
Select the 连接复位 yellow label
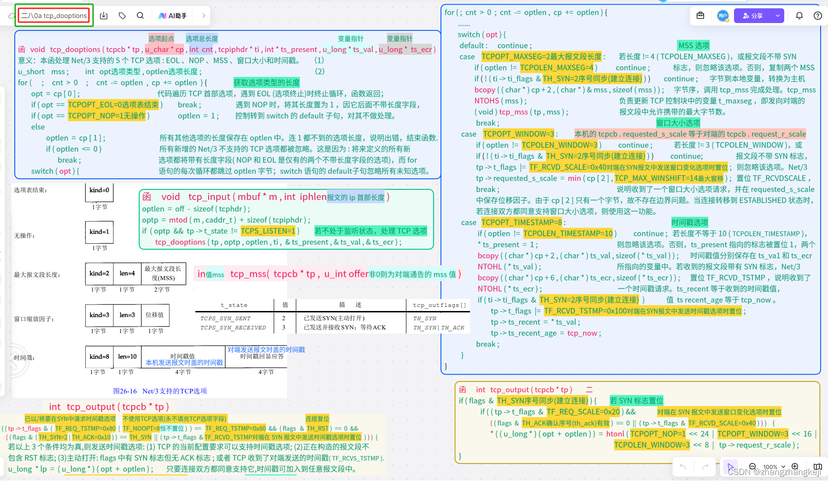[317, 419]
